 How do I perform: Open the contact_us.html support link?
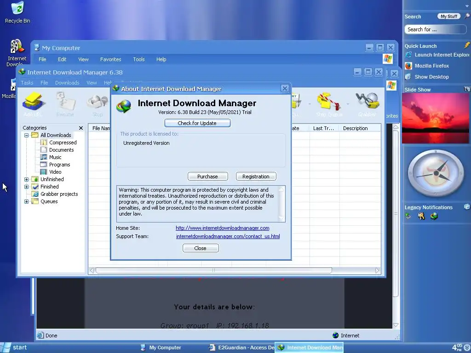coord(228,236)
